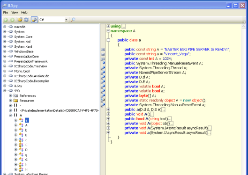Screen dimensions: 248x175
Task: Reload assemblies with the refresh icon
Action: [x=26, y=20]
